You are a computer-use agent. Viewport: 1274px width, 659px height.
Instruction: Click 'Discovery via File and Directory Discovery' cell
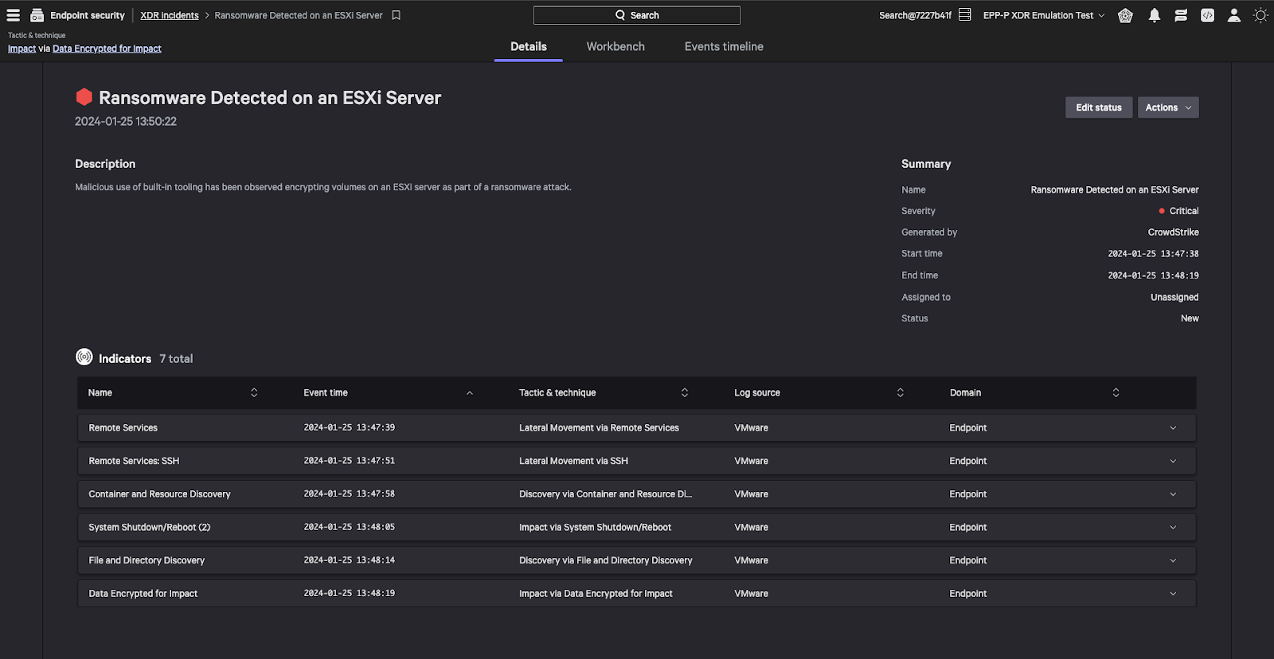coord(605,560)
